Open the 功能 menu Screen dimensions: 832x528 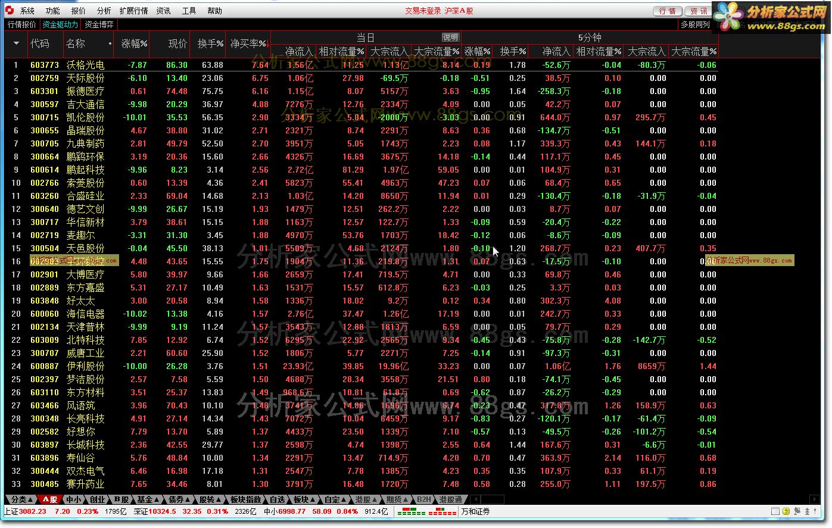pos(53,11)
